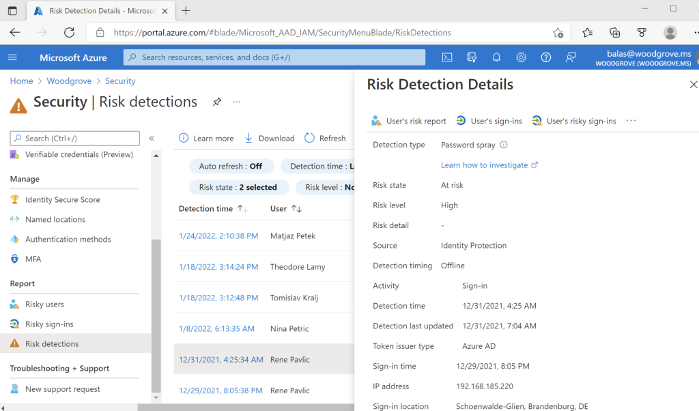View site information lock icon
The image size is (699, 411).
pyautogui.click(x=100, y=33)
